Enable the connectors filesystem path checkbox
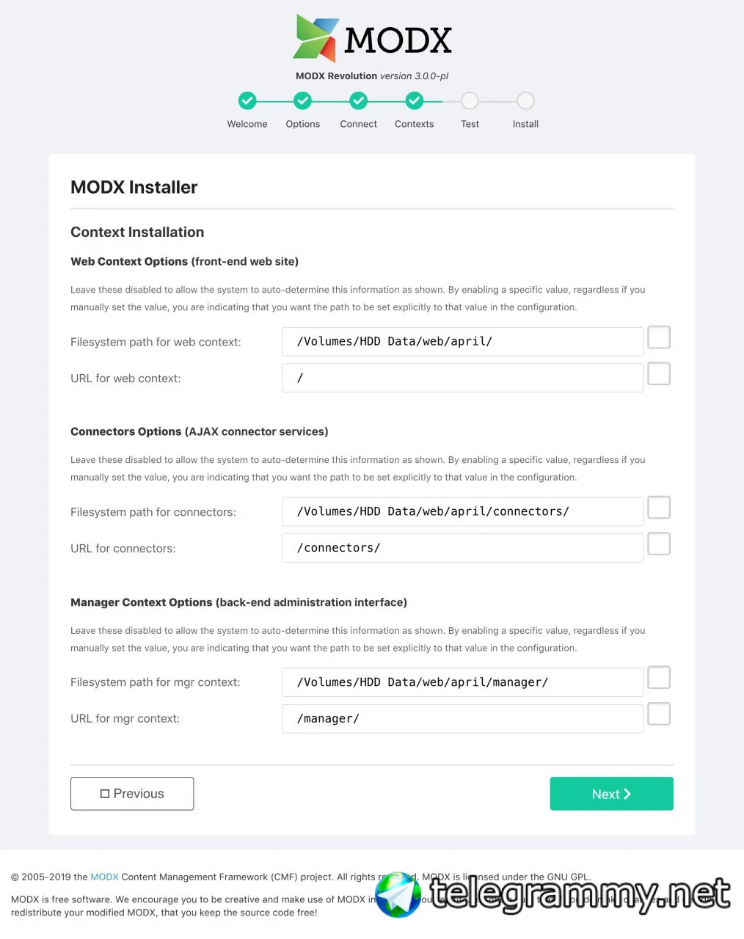Viewport: 744px width, 939px height. [x=659, y=508]
